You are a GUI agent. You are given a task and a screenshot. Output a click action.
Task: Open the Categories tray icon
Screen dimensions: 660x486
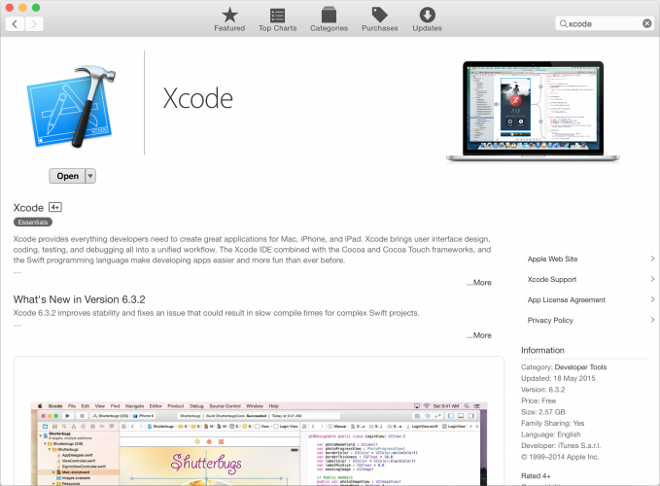point(329,16)
